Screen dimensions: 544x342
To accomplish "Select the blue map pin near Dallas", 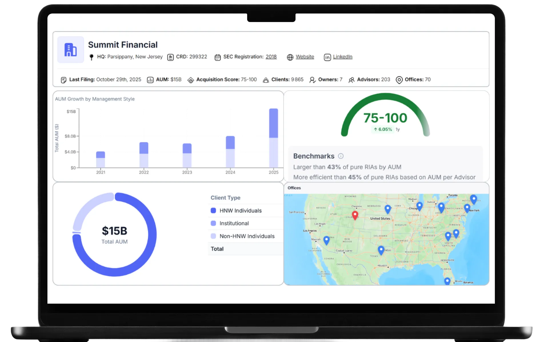I will coord(381,250).
